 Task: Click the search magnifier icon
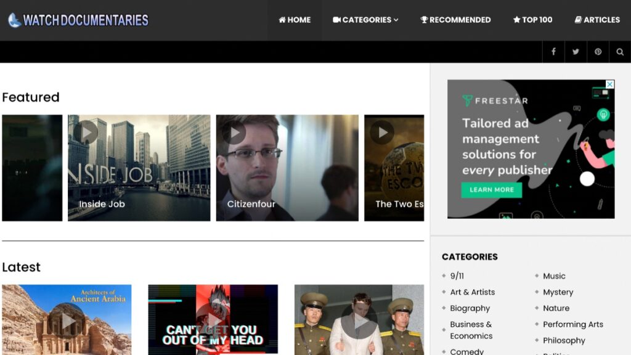coord(620,52)
